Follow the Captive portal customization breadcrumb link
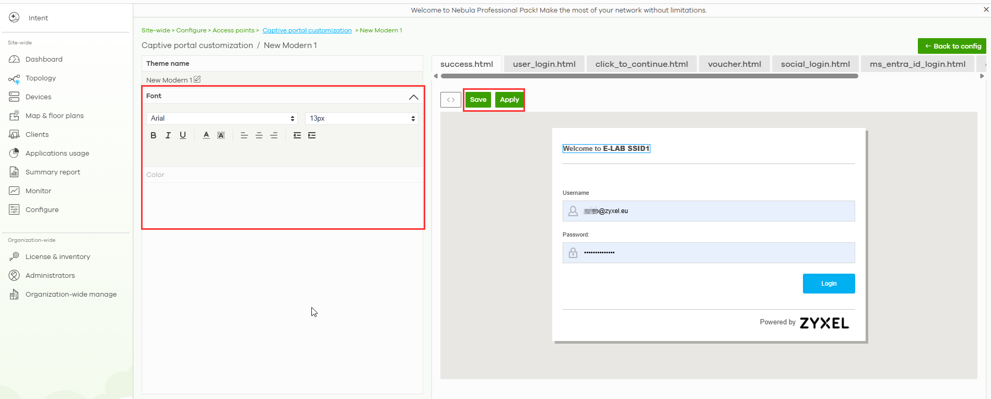 [x=307, y=30]
